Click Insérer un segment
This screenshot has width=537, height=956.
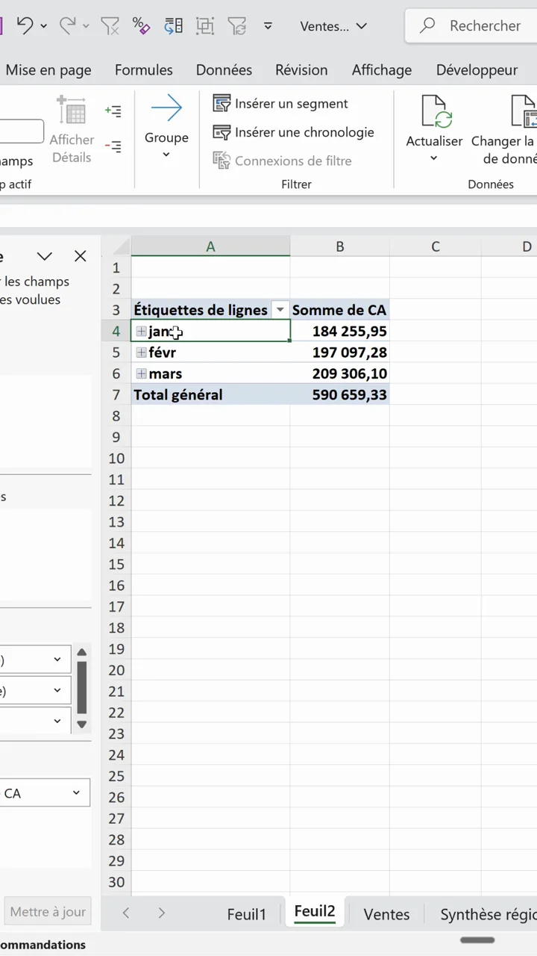point(280,104)
